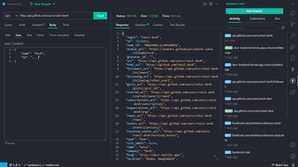Open the bookmark icon in activity bar
This screenshot has height=167, width=298.
tap(293, 58)
